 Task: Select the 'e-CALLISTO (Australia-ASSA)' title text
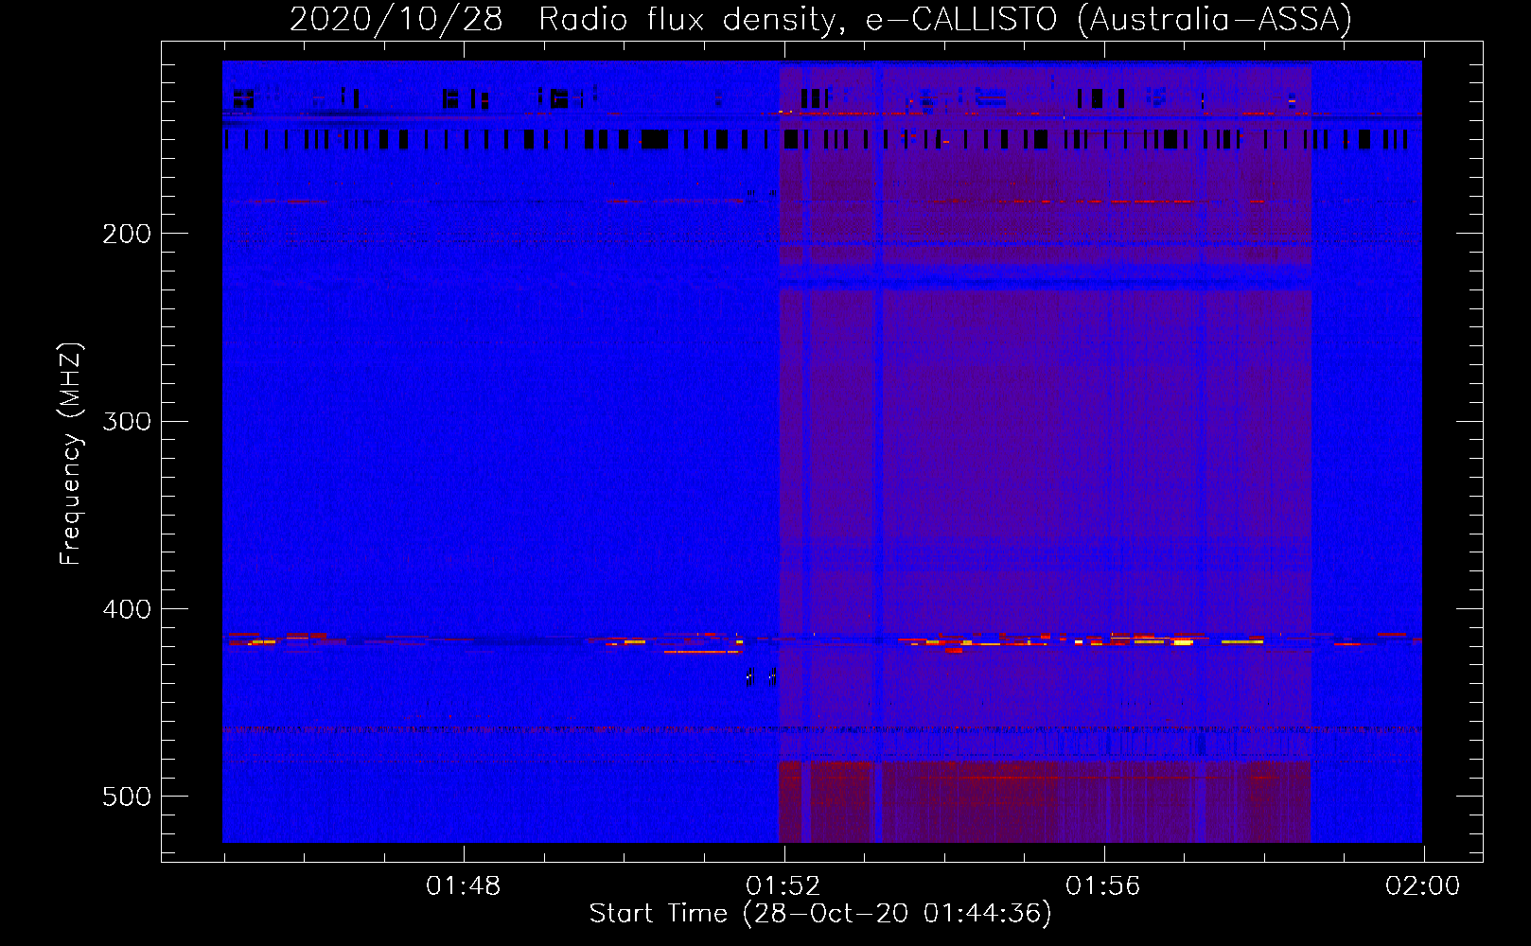(x=1109, y=20)
